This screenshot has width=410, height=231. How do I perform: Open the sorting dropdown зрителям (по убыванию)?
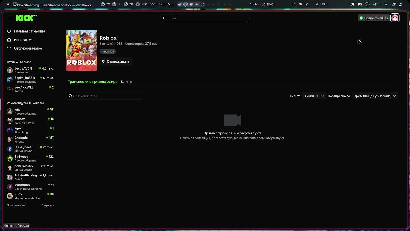point(375,96)
